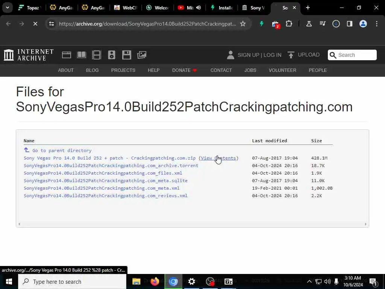Open 7-Zip from the taskbar
Image resolution: width=385 pixels, height=289 pixels.
229,281
